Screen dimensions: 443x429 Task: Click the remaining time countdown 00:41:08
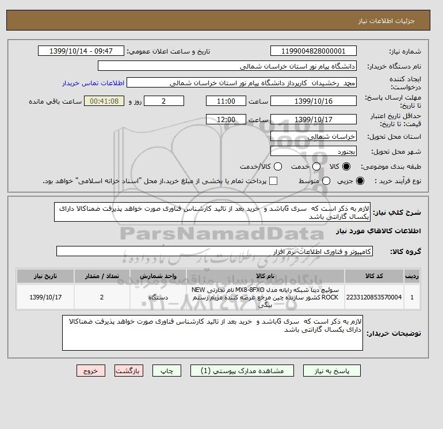coord(104,101)
